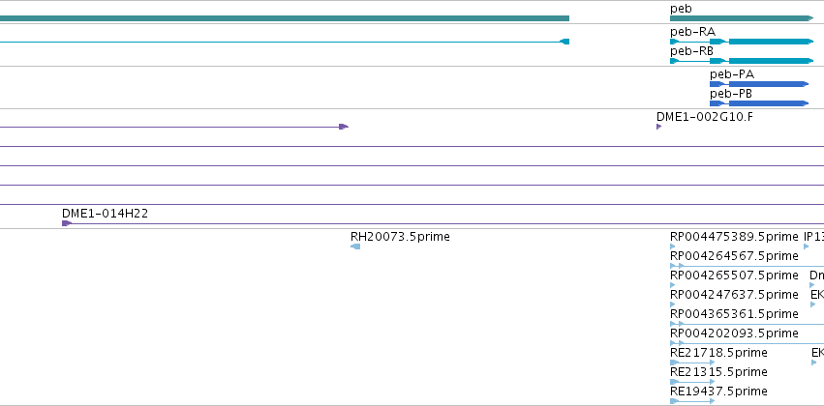The height and width of the screenshot is (406, 824).
Task: Select the DME1-002G10.F arrow marker
Action: 659,127
